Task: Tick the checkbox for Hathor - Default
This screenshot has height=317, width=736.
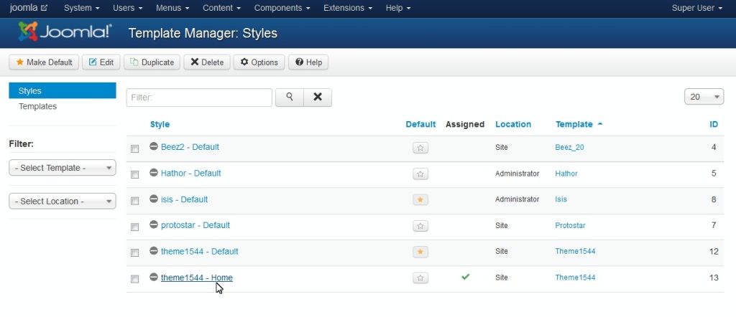Action: tap(134, 175)
